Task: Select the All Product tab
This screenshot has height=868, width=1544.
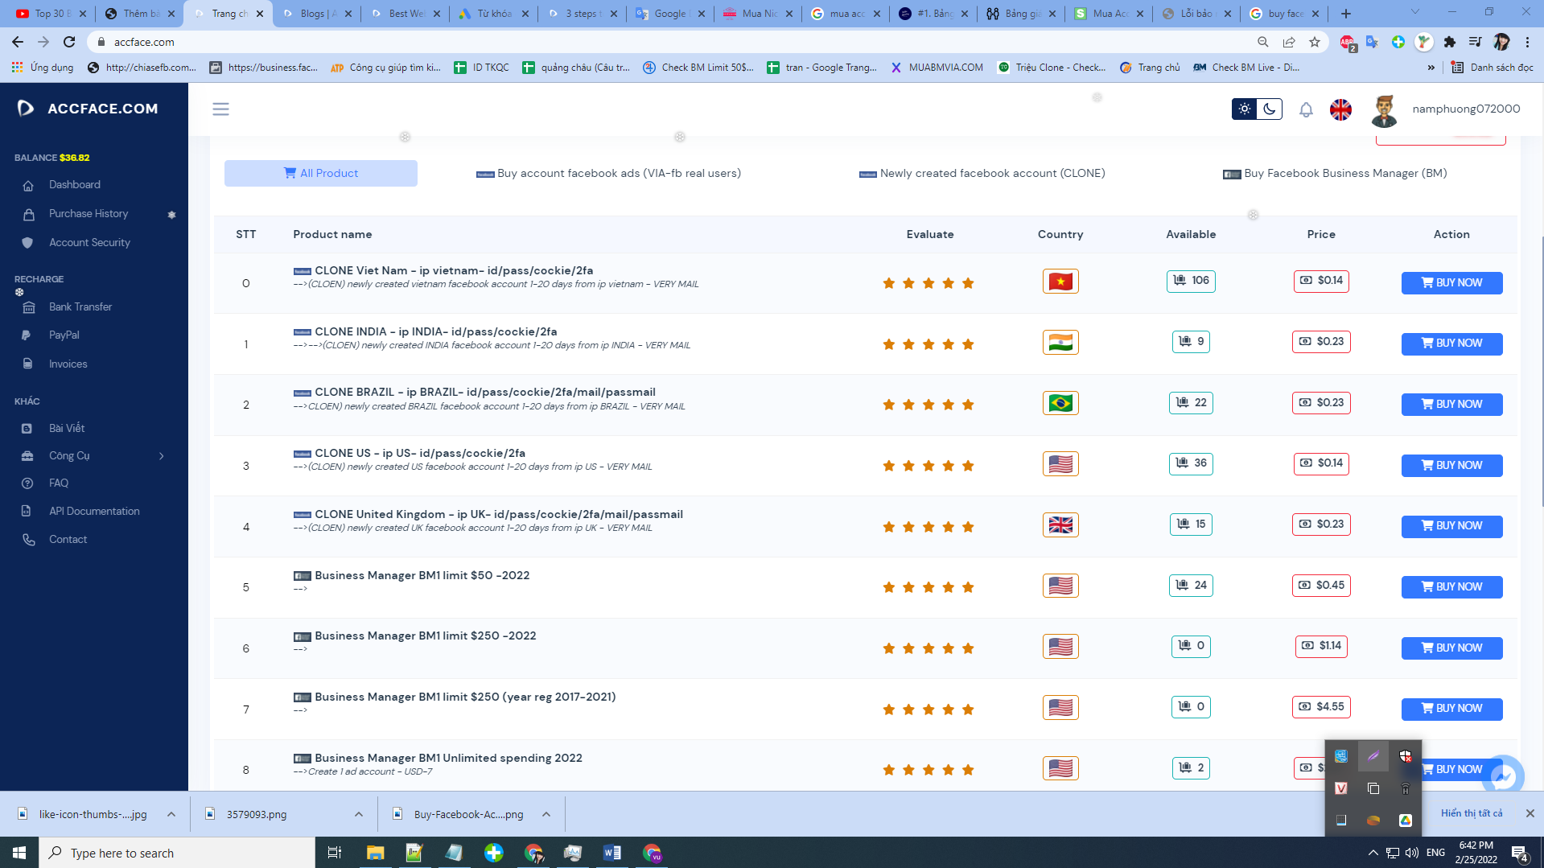Action: [321, 173]
